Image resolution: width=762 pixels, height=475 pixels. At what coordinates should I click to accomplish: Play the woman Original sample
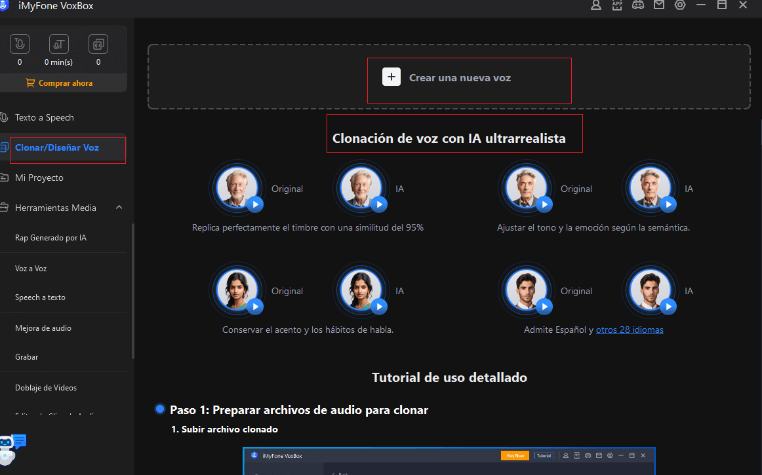255,307
